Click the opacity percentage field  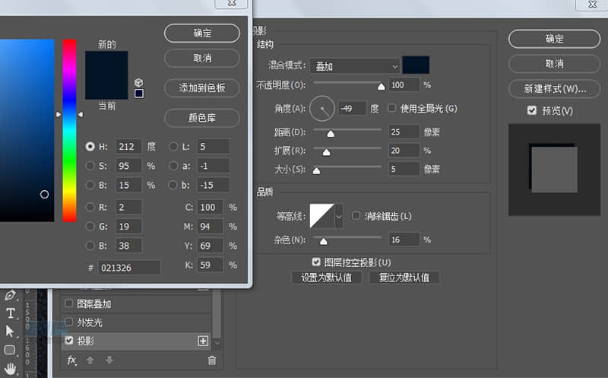coord(404,84)
